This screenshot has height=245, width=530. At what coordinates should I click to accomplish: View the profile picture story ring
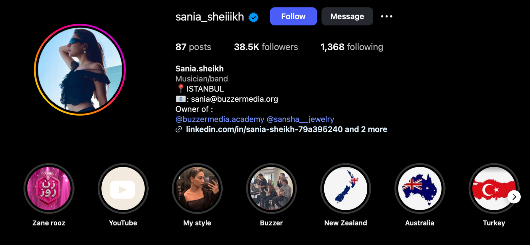[80, 70]
